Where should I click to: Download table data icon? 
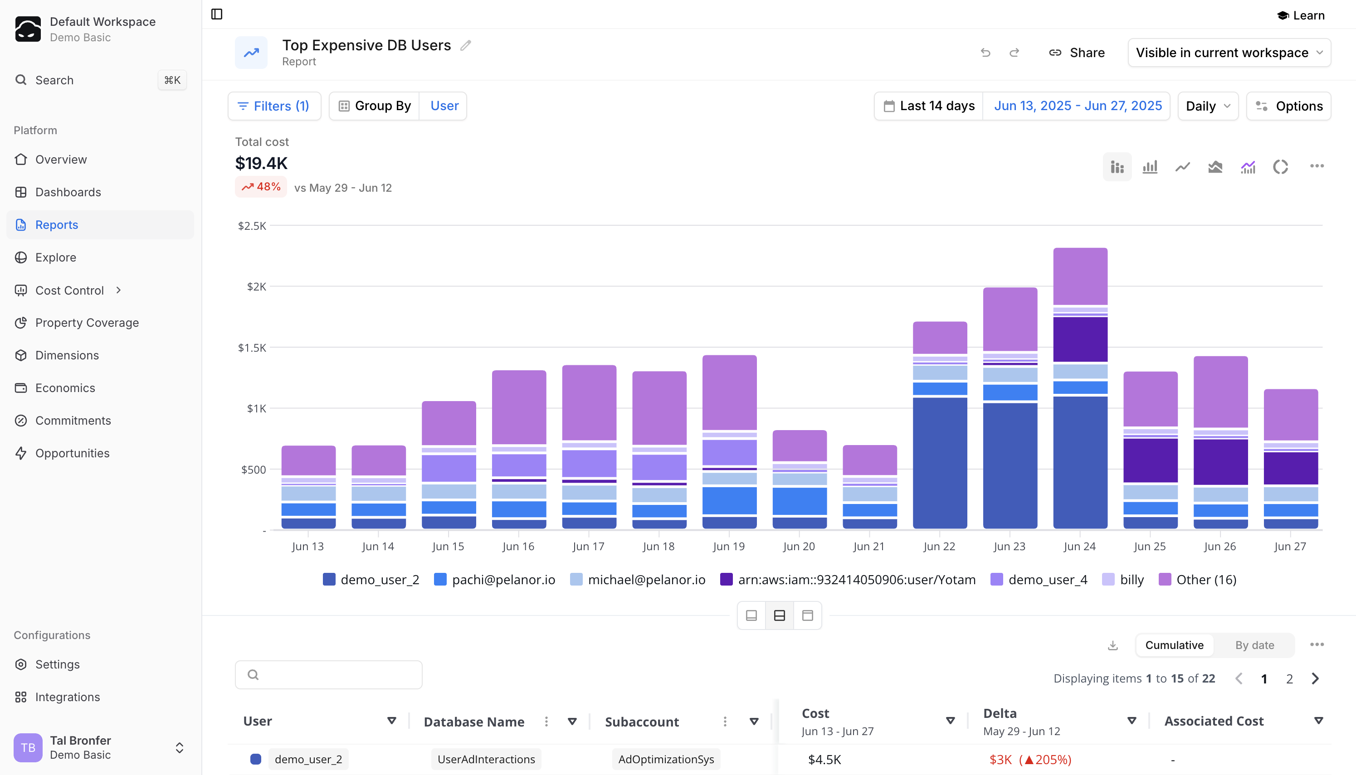(x=1112, y=645)
